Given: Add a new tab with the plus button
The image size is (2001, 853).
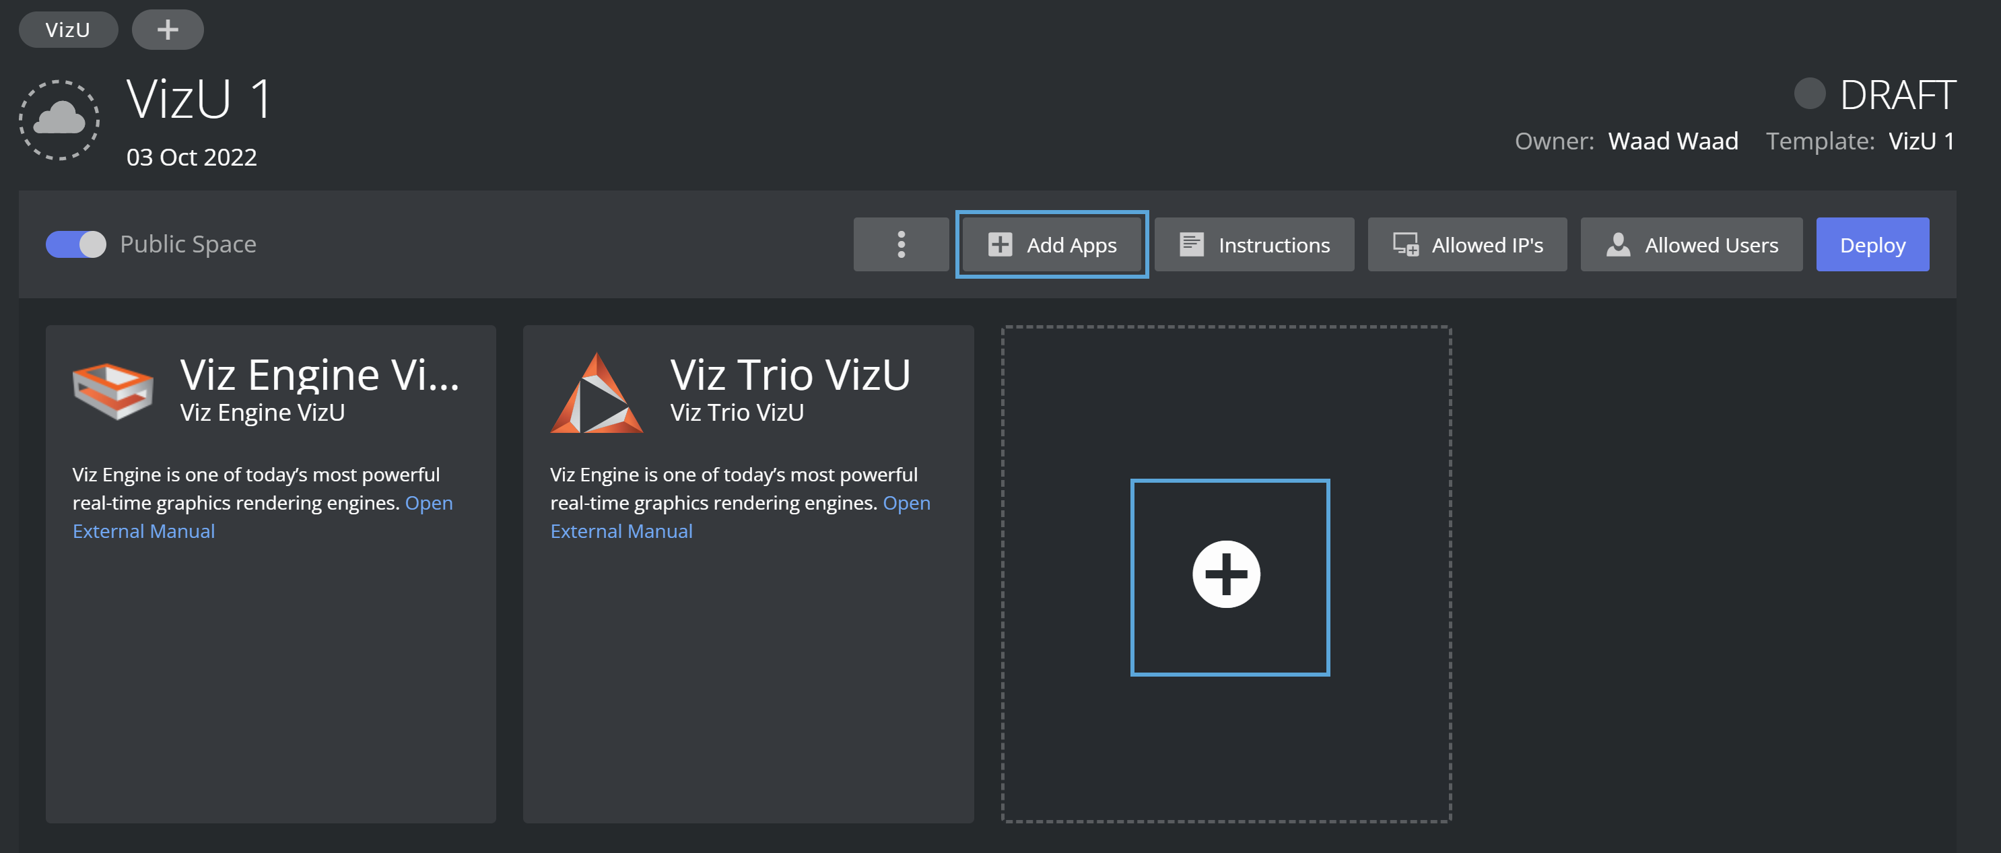Looking at the screenshot, I should [168, 30].
